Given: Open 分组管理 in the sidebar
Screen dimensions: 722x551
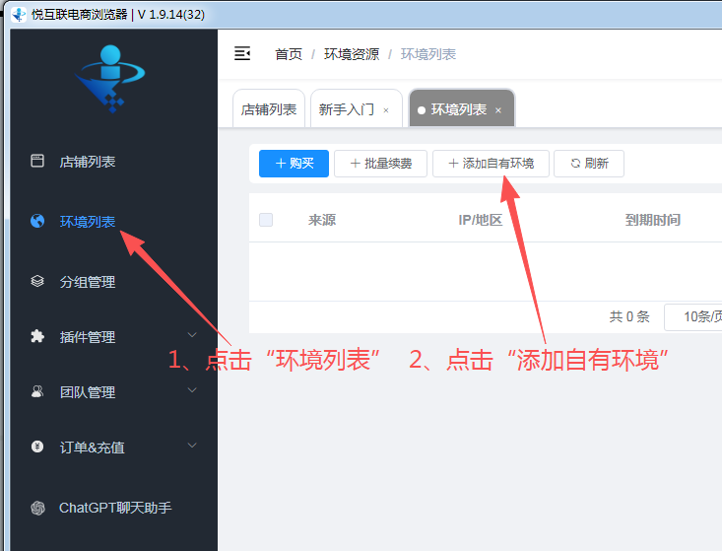Looking at the screenshot, I should coord(88,282).
